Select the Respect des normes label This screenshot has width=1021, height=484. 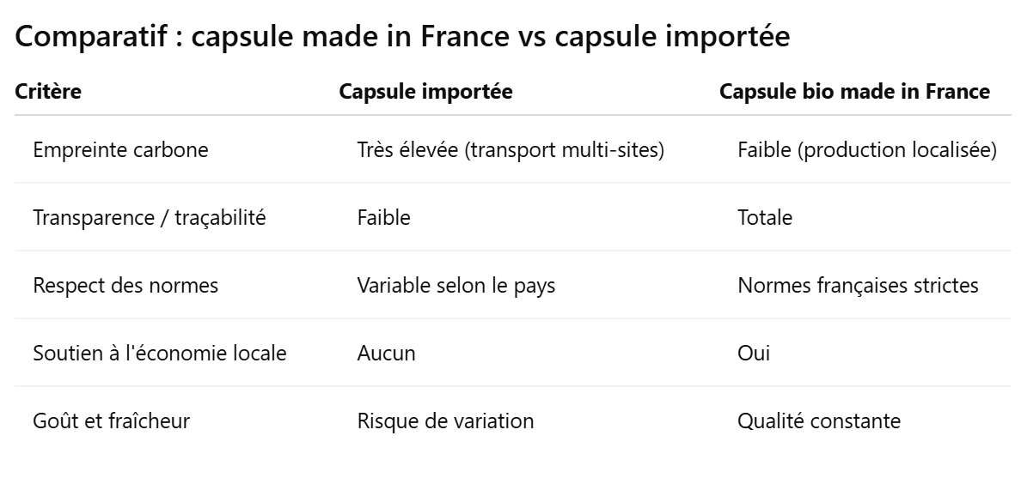[125, 285]
